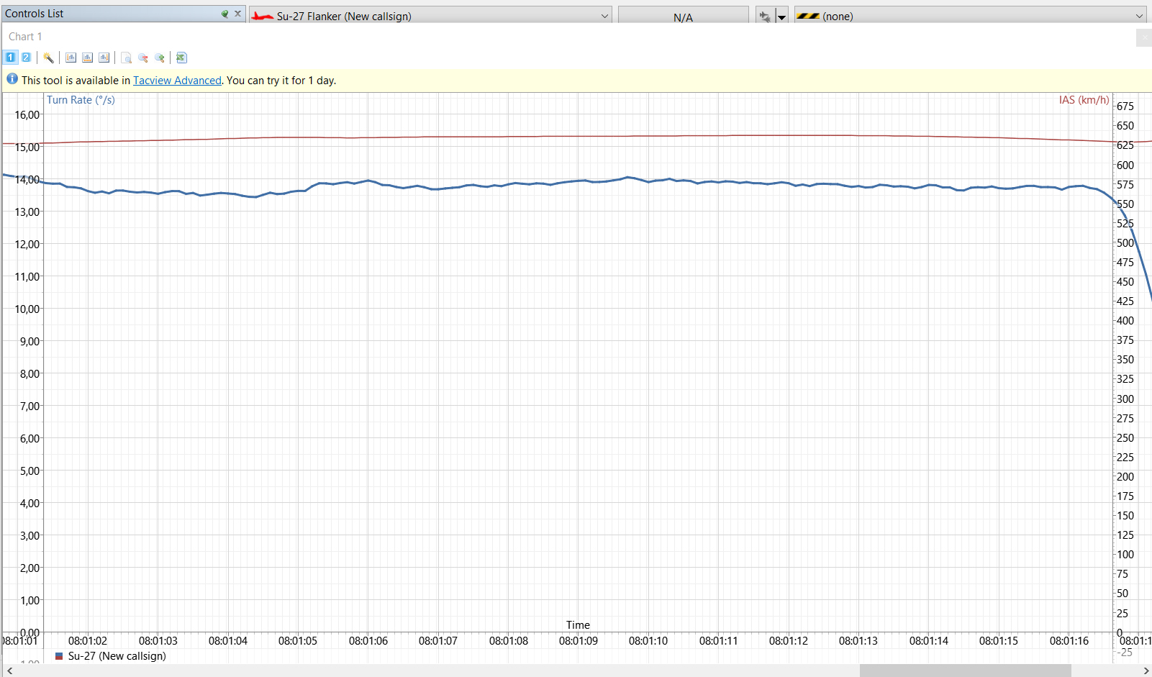The image size is (1152, 677).
Task: Open the Su-27 Flanker aircraft dropdown
Action: 430,16
